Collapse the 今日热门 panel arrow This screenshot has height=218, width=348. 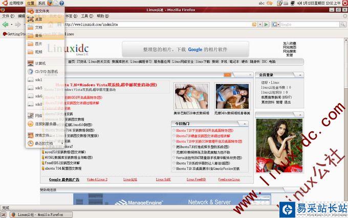point(245,124)
